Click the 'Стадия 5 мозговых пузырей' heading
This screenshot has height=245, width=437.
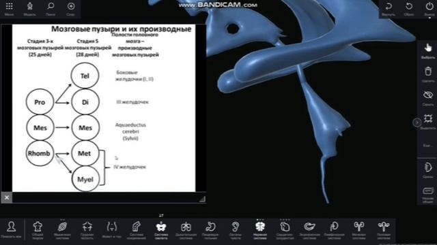(88, 48)
